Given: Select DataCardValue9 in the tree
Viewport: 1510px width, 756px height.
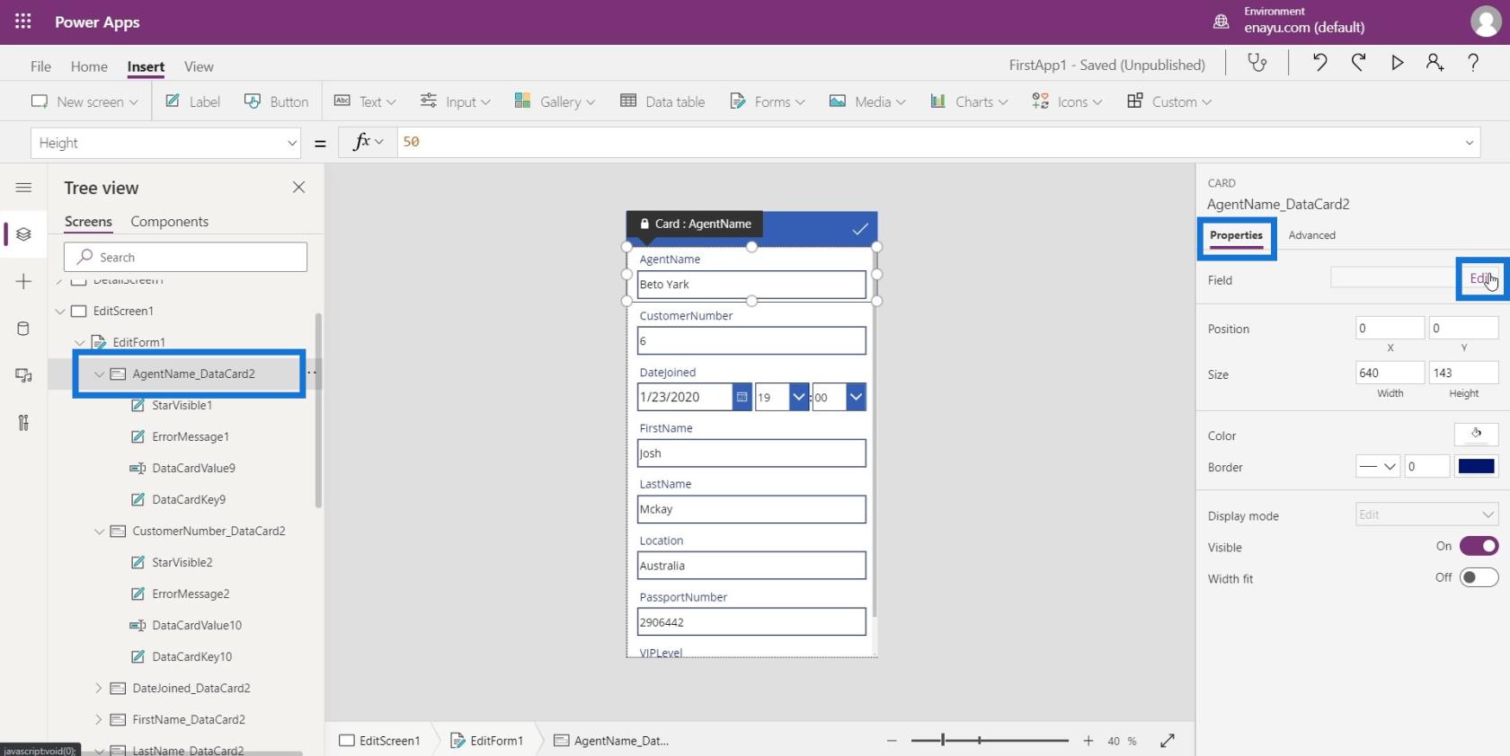Looking at the screenshot, I should coord(193,469).
